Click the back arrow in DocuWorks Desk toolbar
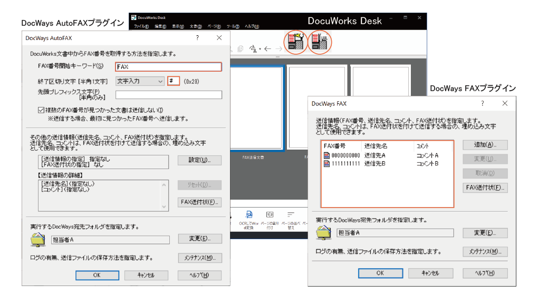The width and height of the screenshot is (538, 295). (268, 49)
